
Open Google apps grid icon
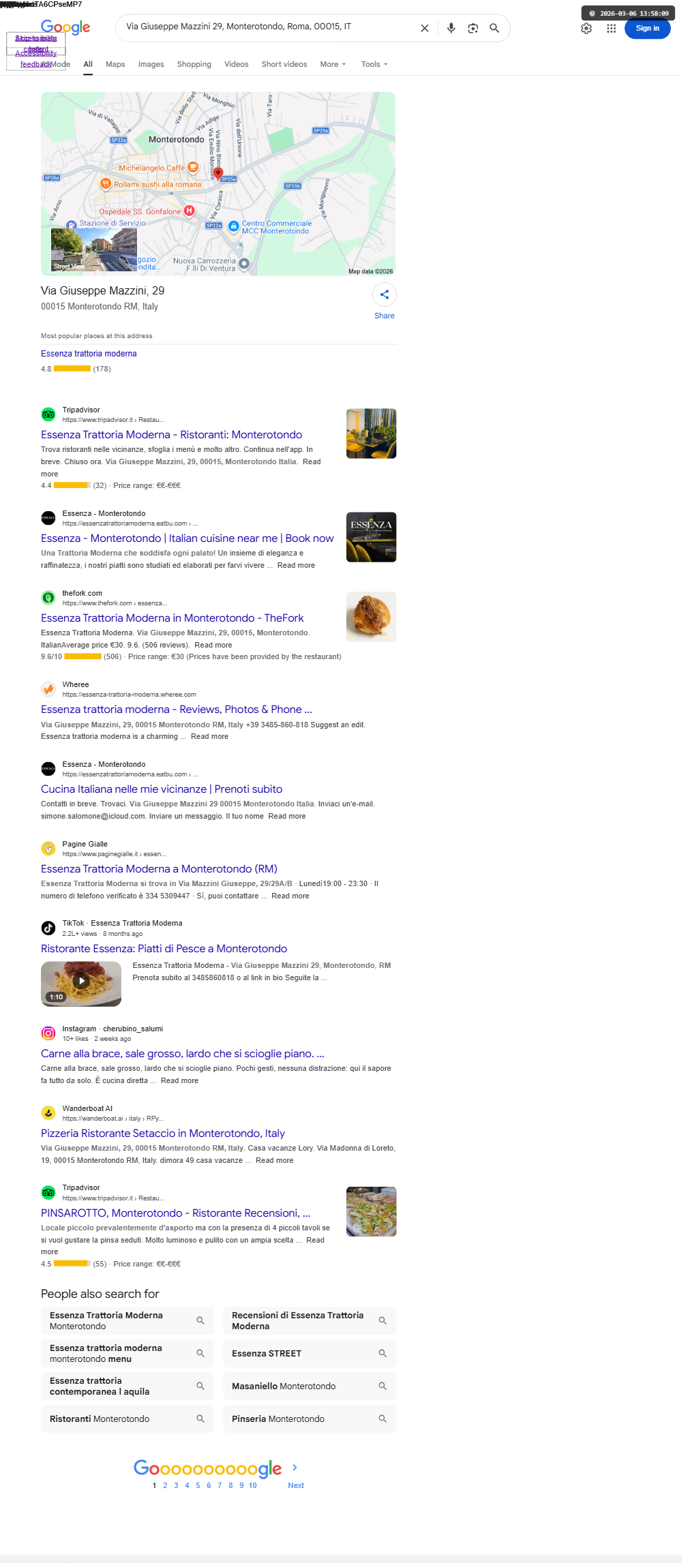pyautogui.click(x=612, y=28)
